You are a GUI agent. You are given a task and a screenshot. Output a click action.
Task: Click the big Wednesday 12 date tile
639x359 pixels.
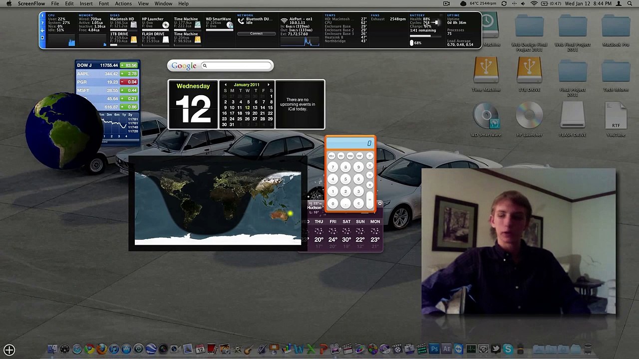(193, 104)
